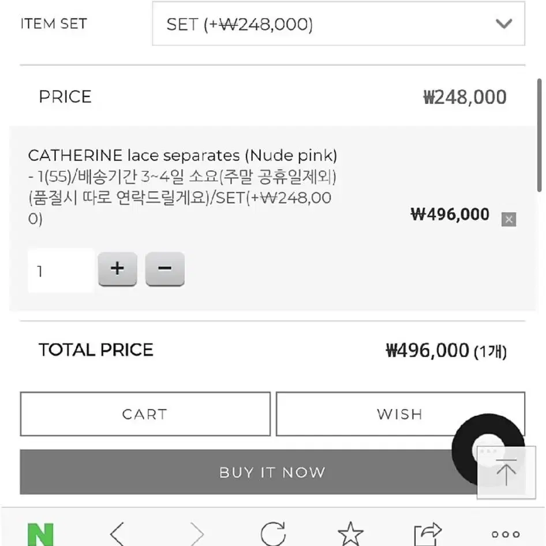This screenshot has height=546, width=546.
Task: Open the Naver home N icon
Action: pos(40,534)
